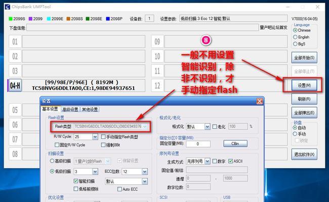Select port slot 08
Viewport: 329px width, 202px height.
(15, 154)
